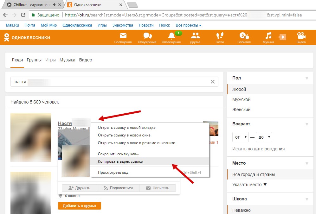Select Мужской gender filter
This screenshot has height=214, width=316.
tap(242, 99)
